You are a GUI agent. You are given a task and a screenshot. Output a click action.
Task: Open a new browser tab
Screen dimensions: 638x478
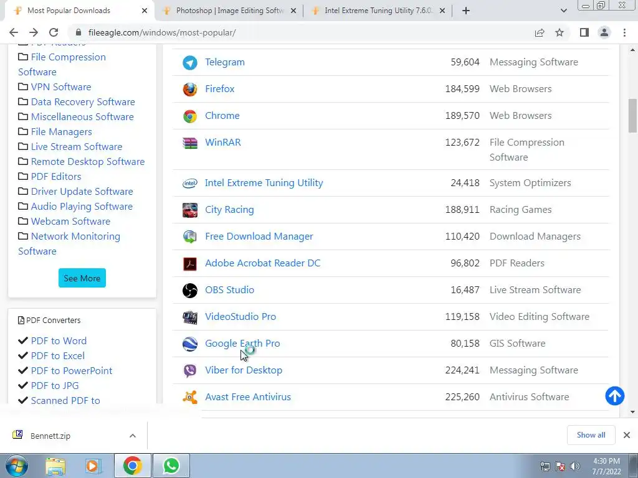tap(466, 11)
